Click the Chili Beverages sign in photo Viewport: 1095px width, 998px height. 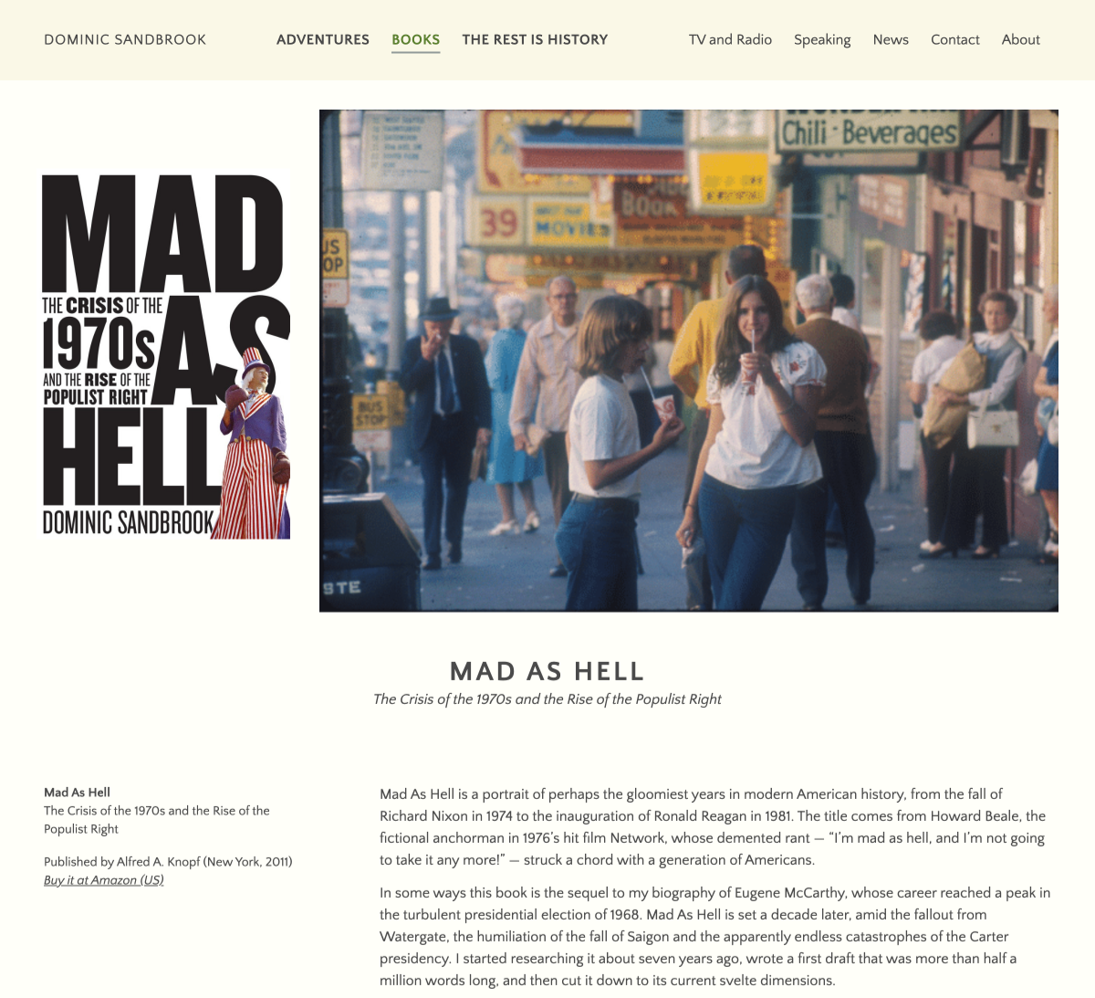tap(869, 133)
